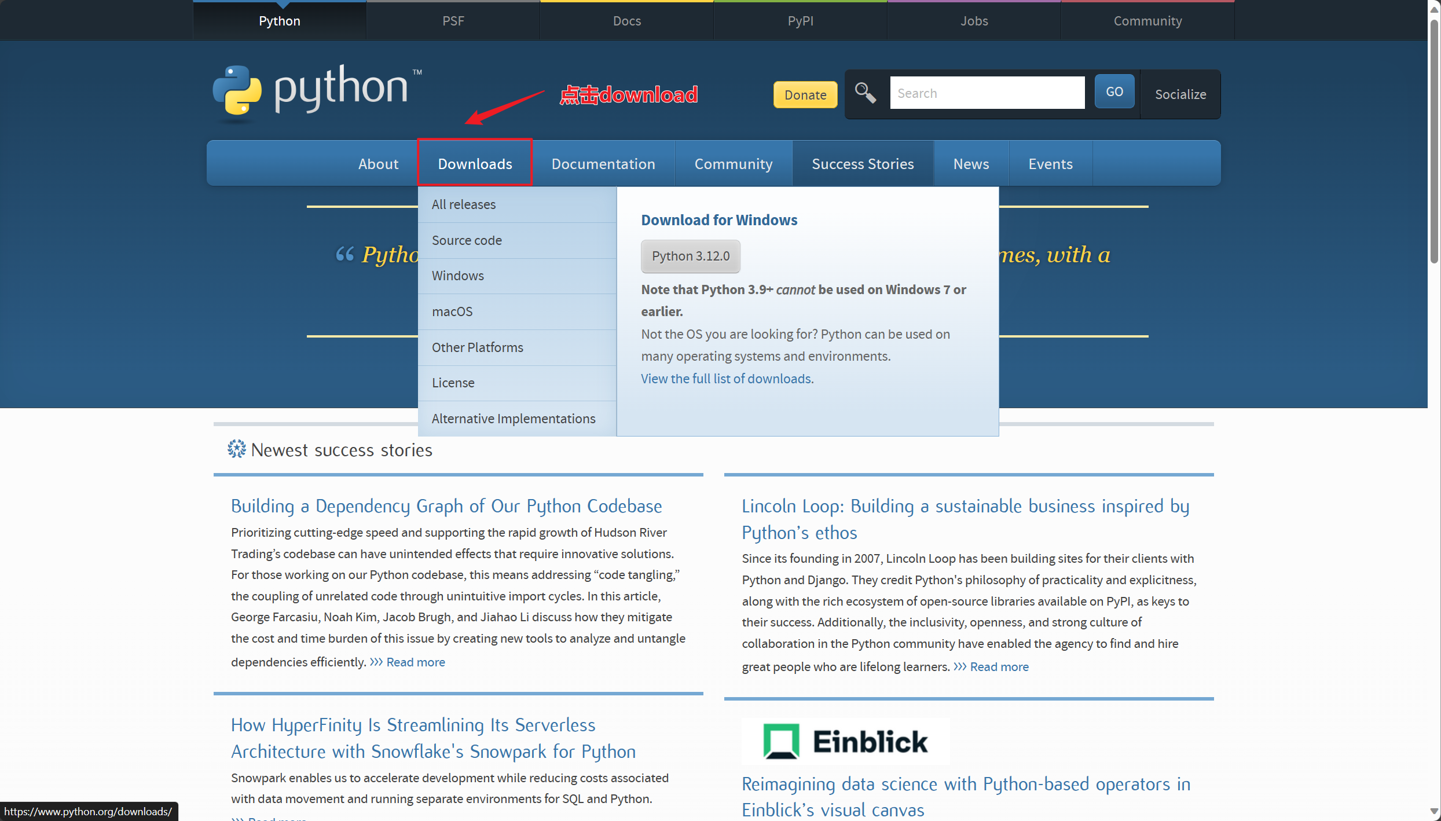
Task: Open 'All releases' from Downloads
Action: click(x=463, y=204)
